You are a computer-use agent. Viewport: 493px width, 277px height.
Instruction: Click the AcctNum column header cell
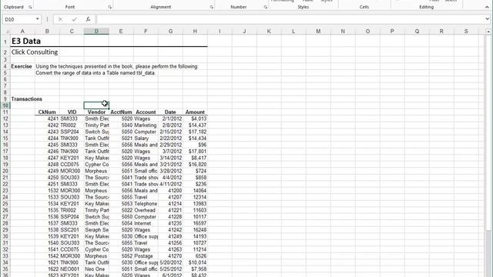click(121, 112)
